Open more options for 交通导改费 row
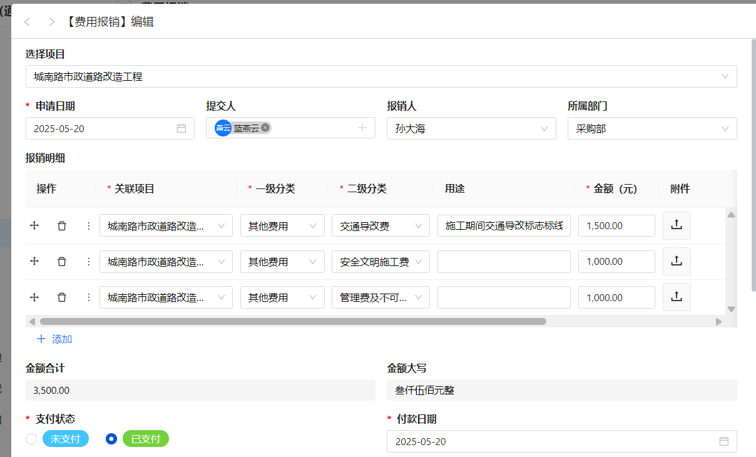 click(x=88, y=225)
